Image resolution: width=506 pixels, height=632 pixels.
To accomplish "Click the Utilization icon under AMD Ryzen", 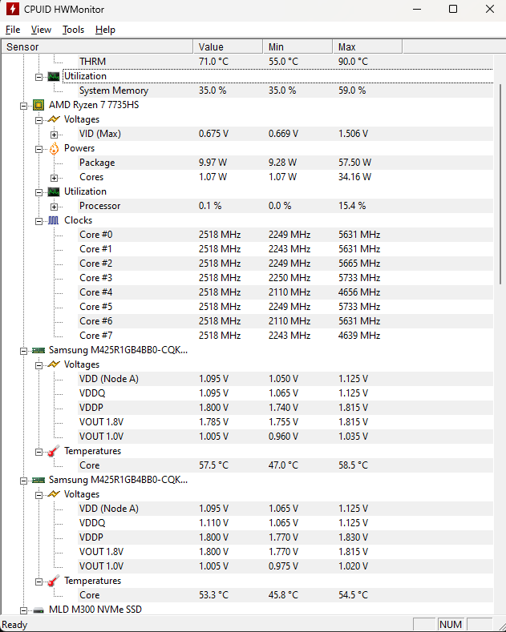I will 54,192.
